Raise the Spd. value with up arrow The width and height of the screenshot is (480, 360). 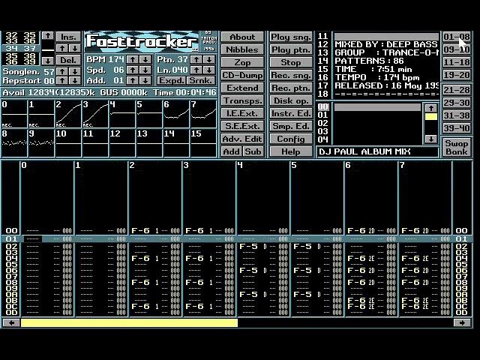click(133, 70)
